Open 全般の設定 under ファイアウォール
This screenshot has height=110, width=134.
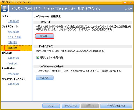pyautogui.click(x=13, y=32)
